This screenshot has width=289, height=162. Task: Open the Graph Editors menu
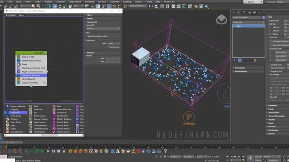pos(75,1)
